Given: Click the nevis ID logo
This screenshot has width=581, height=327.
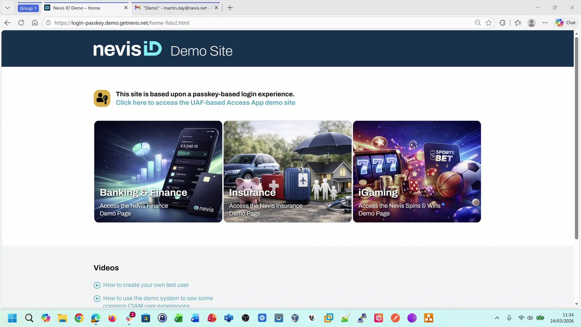Looking at the screenshot, I should [x=128, y=49].
